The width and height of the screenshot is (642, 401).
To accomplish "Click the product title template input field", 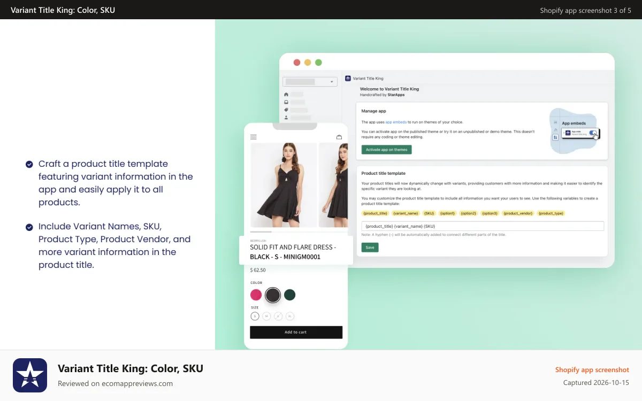I will pyautogui.click(x=483, y=226).
